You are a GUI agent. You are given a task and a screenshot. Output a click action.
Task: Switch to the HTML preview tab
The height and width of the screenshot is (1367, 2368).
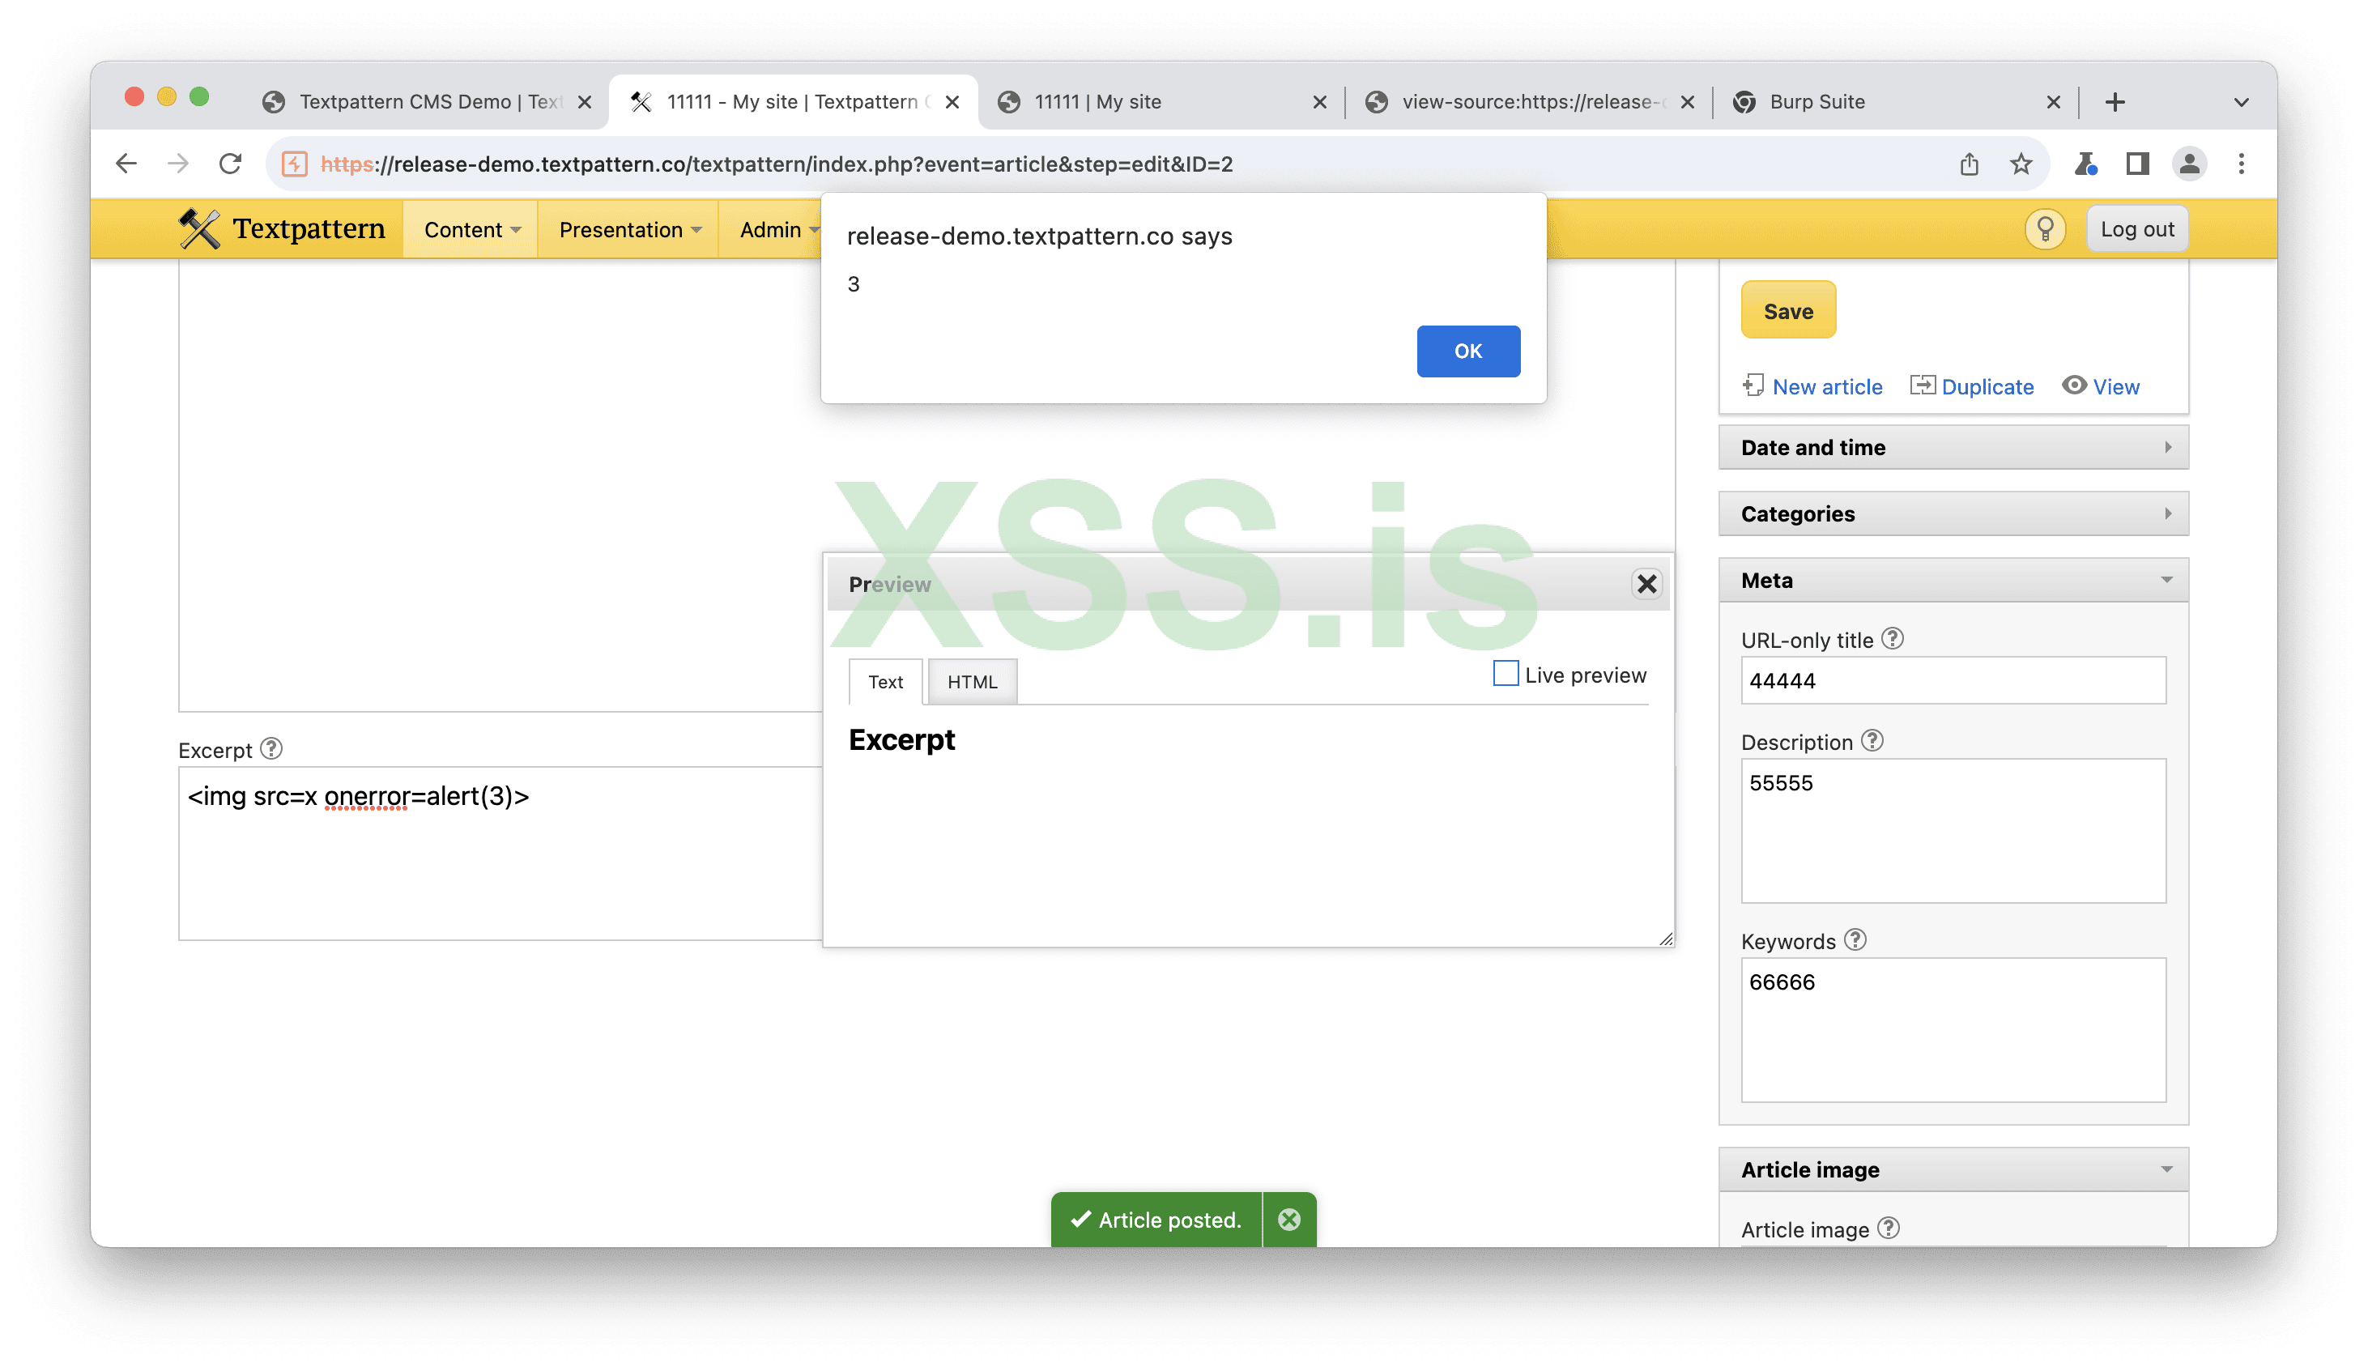click(x=972, y=683)
